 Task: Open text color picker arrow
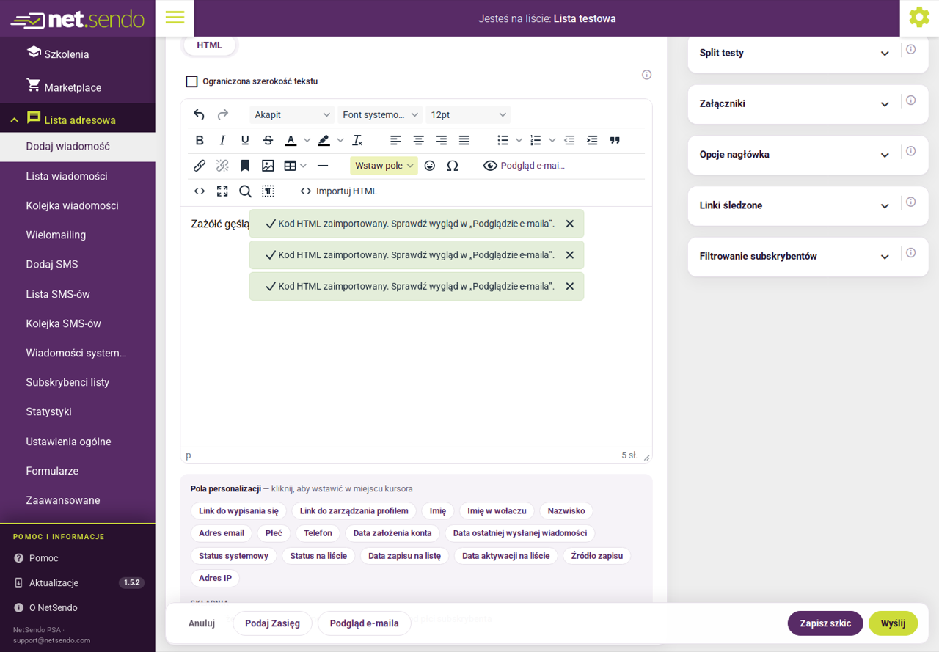click(307, 140)
